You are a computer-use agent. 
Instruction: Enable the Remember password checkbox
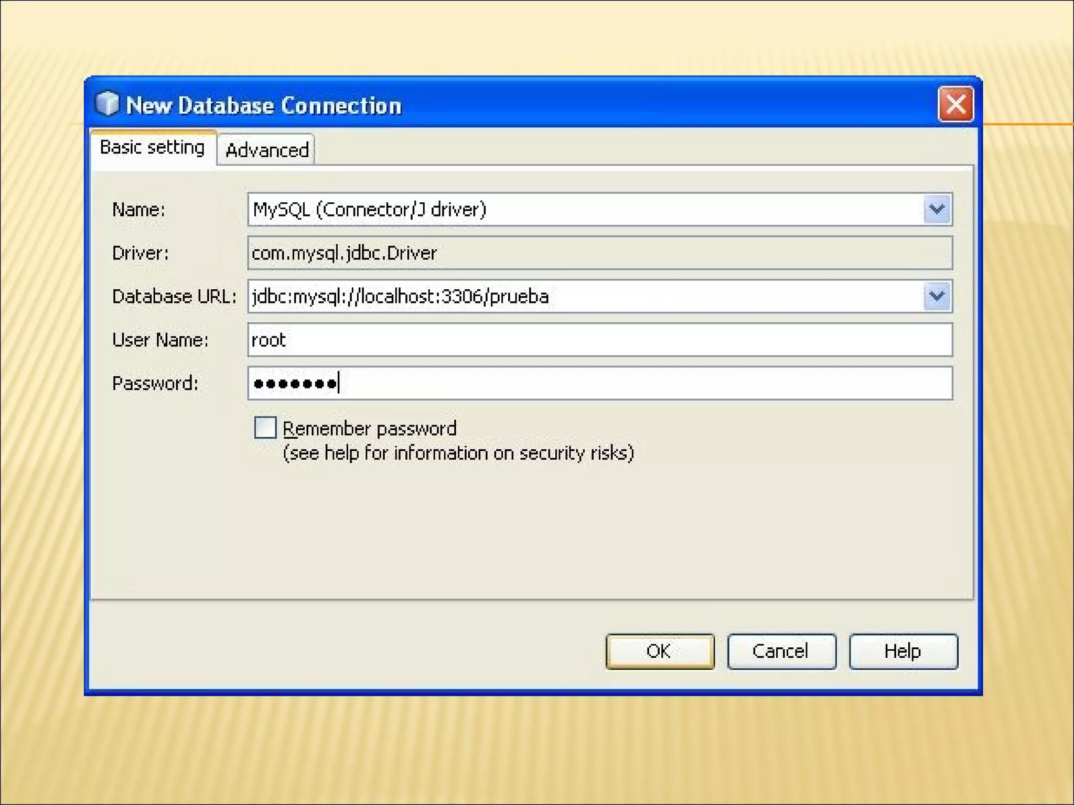point(265,428)
